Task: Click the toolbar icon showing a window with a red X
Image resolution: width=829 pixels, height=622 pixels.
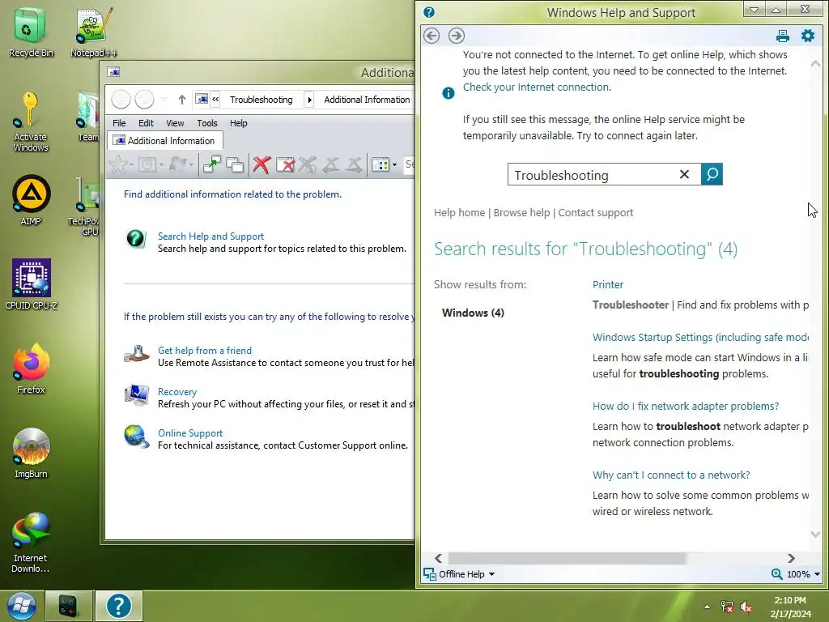Action: pyautogui.click(x=286, y=164)
